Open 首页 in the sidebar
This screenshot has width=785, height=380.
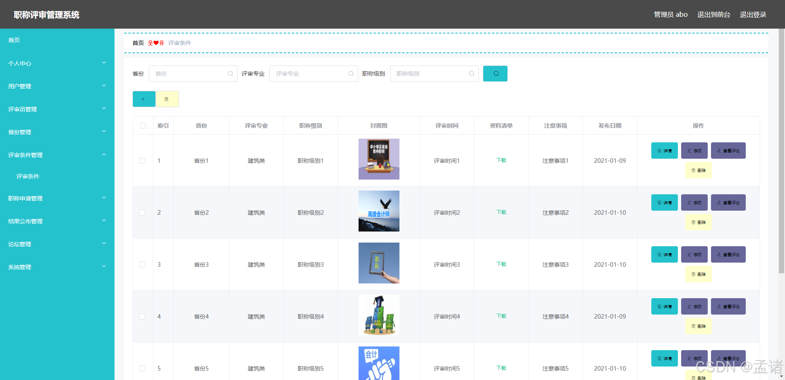pos(57,40)
